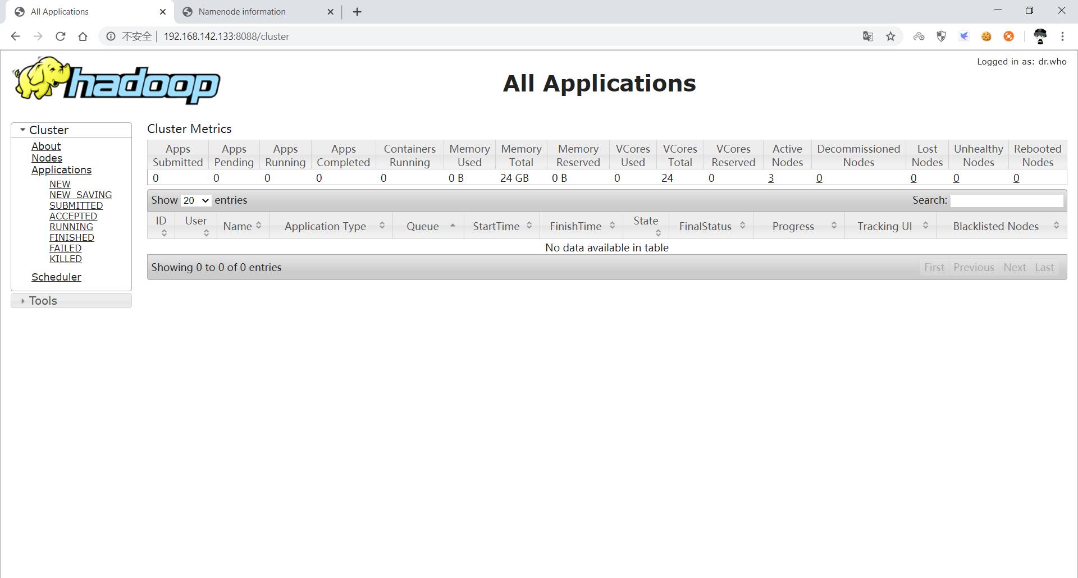Switch to the Namenode information tab
1078x578 pixels.
click(242, 12)
